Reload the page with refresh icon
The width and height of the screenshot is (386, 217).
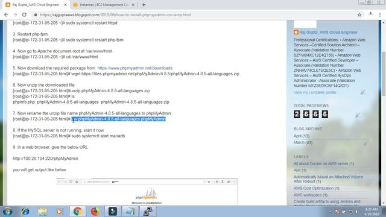[24, 14]
